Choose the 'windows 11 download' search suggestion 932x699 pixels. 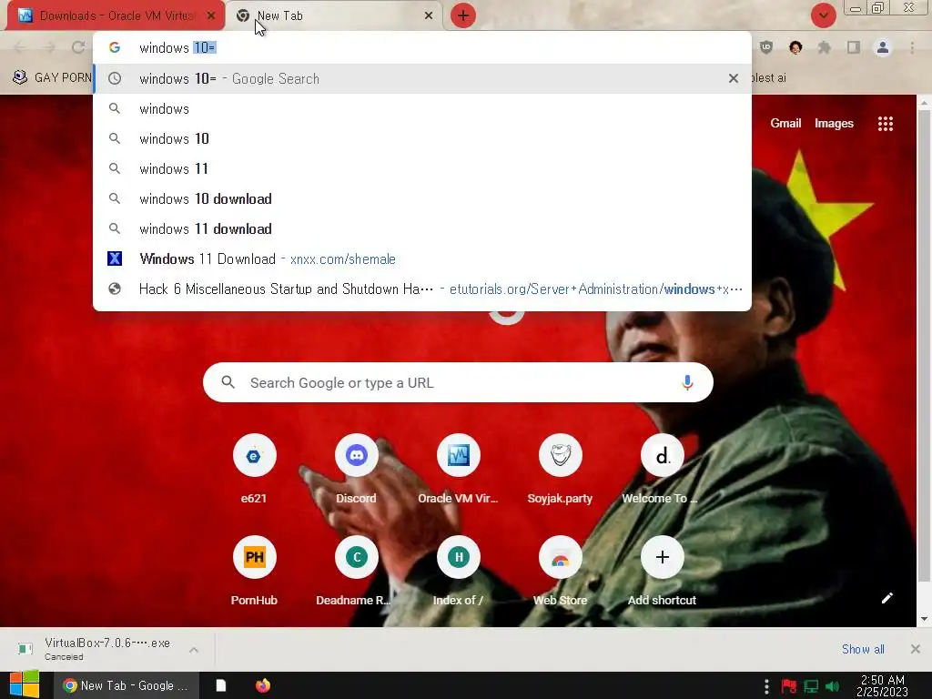click(422, 228)
